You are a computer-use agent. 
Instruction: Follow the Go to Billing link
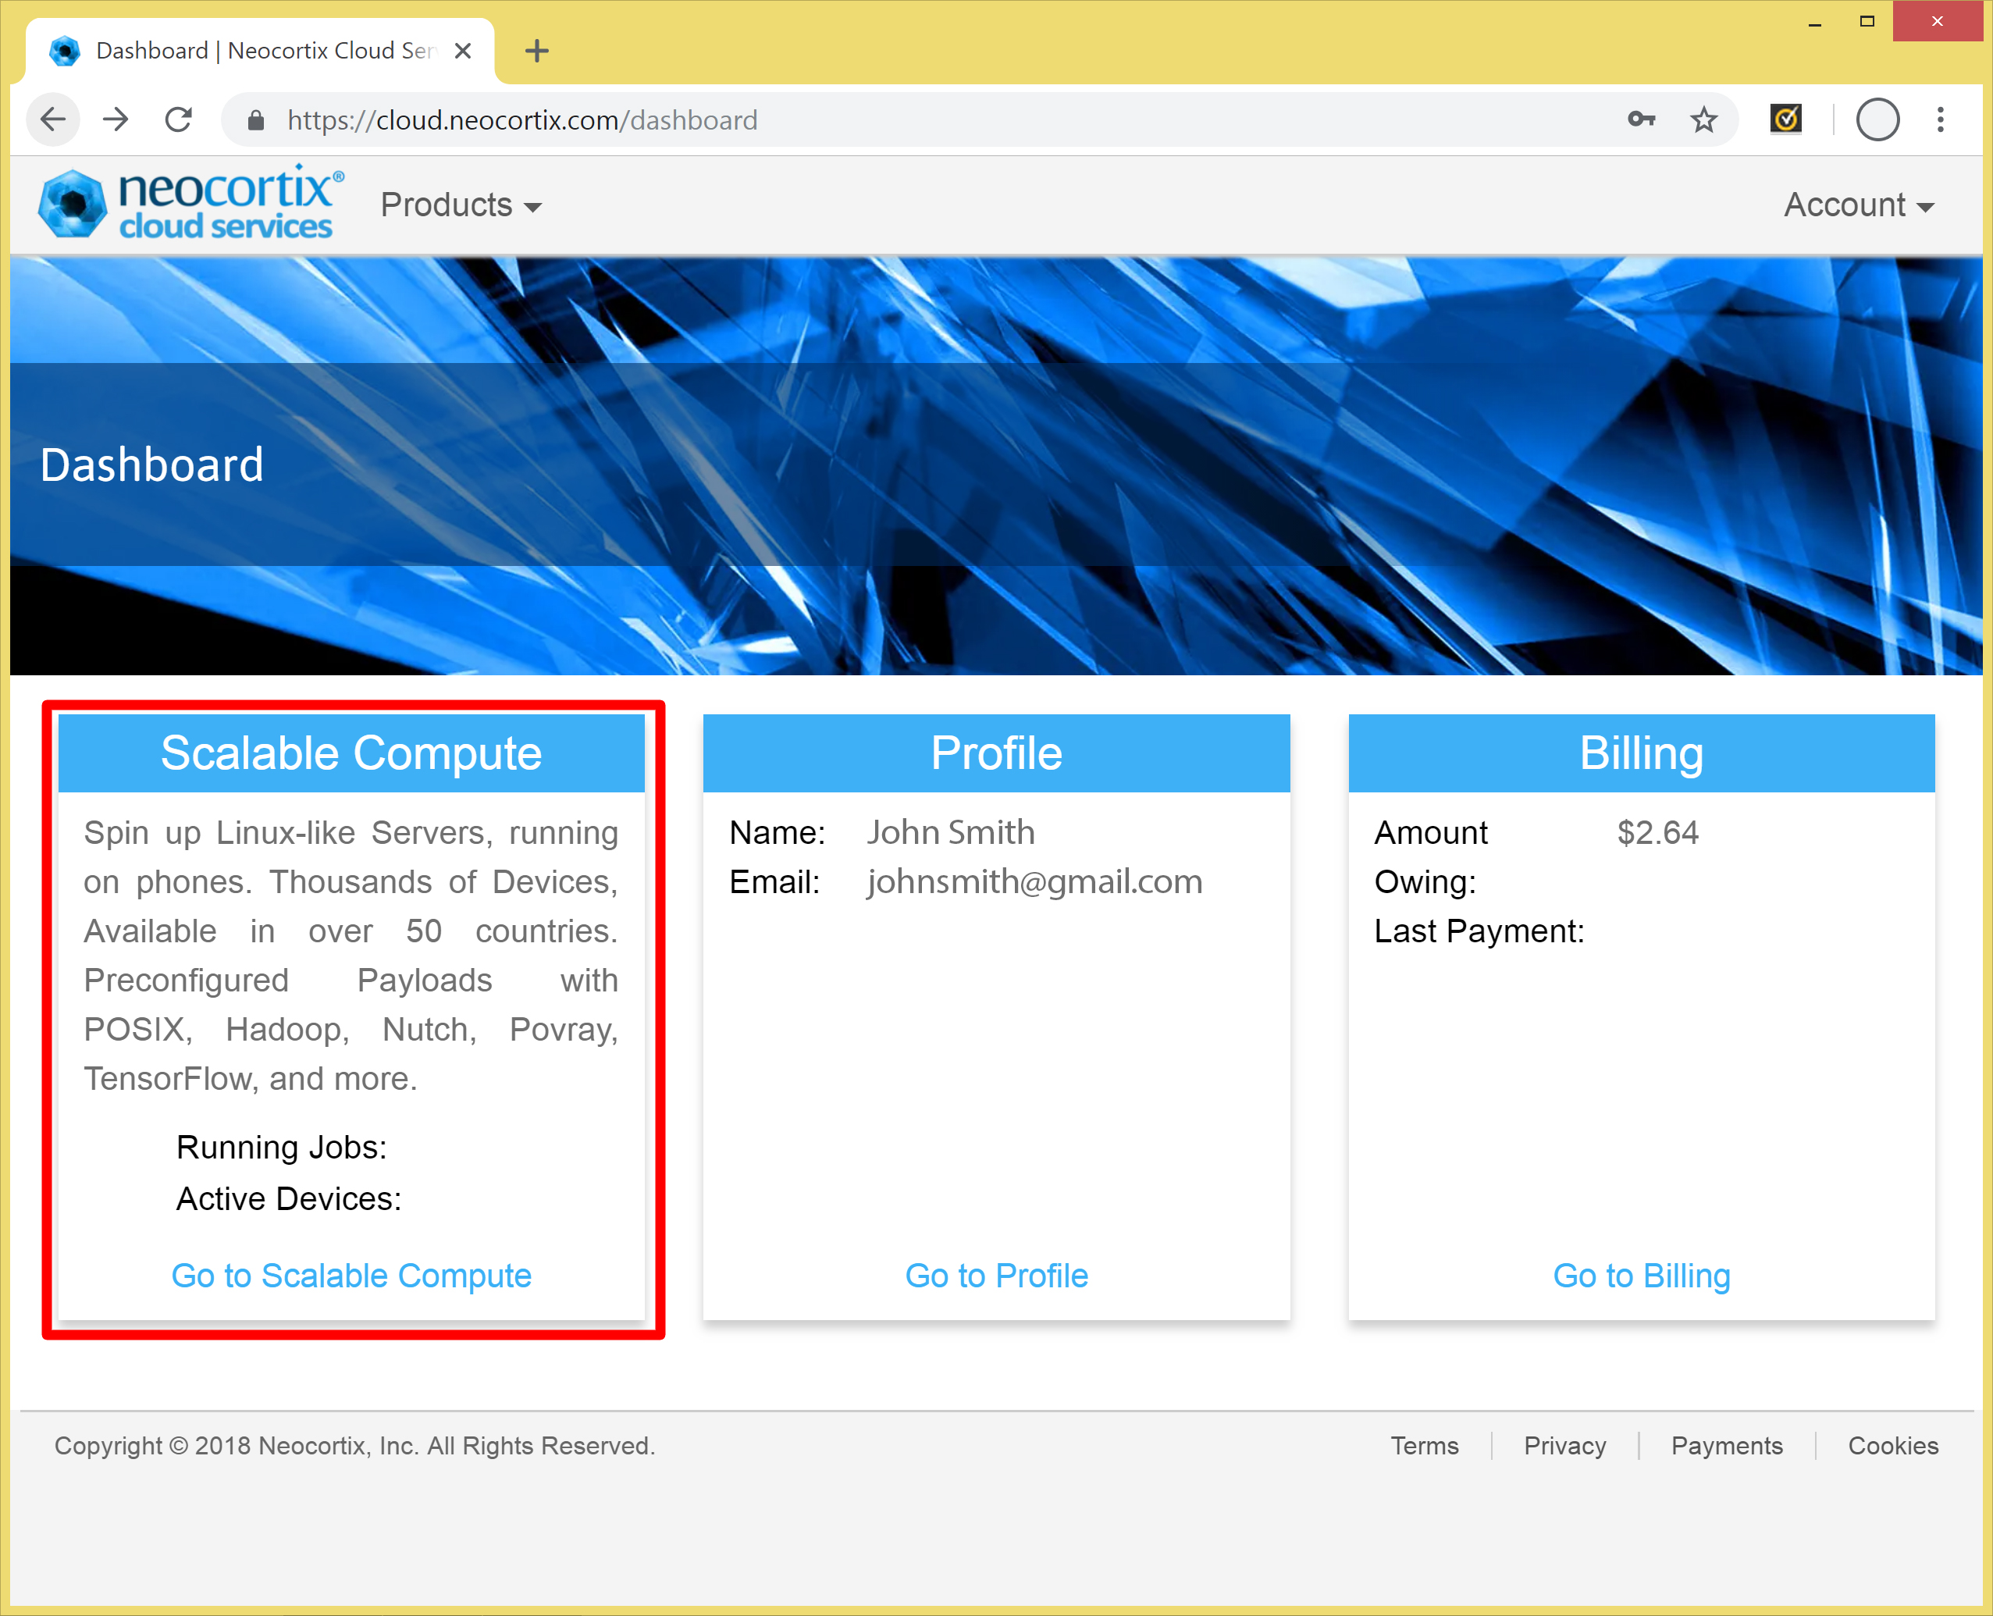click(x=1640, y=1276)
